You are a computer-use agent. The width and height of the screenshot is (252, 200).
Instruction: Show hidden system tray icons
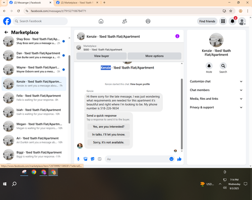pos(220,184)
